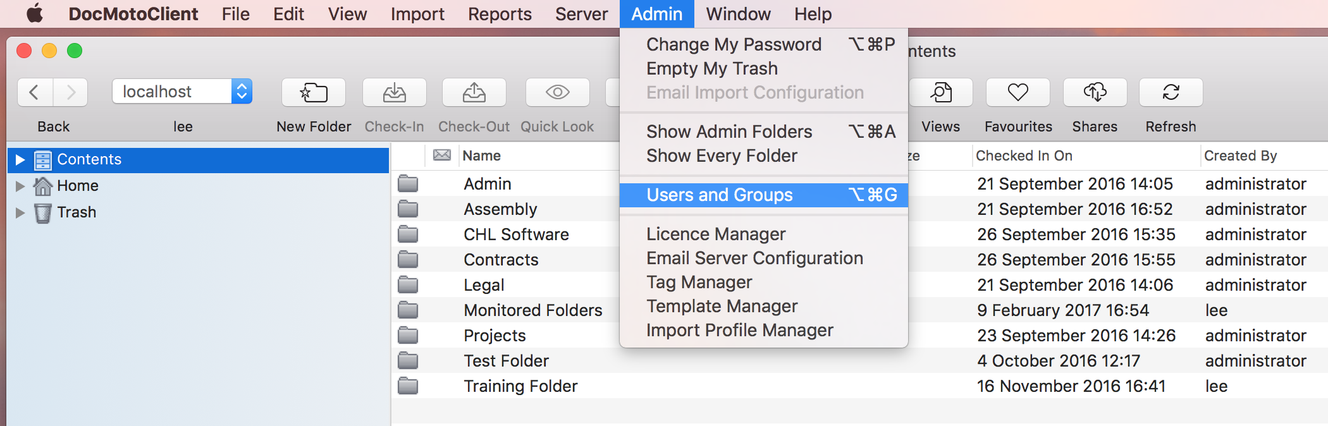Viewport: 1328px width, 426px height.
Task: Click the Refresh toolbar icon
Action: [1171, 92]
